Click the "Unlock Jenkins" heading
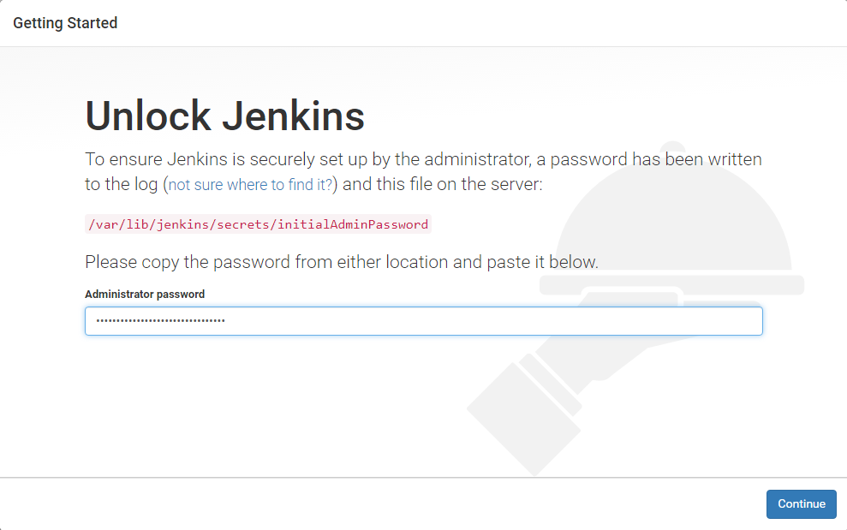This screenshot has height=530, width=847. (224, 116)
